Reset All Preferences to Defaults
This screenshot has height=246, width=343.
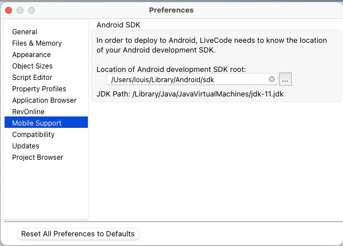tap(78, 233)
